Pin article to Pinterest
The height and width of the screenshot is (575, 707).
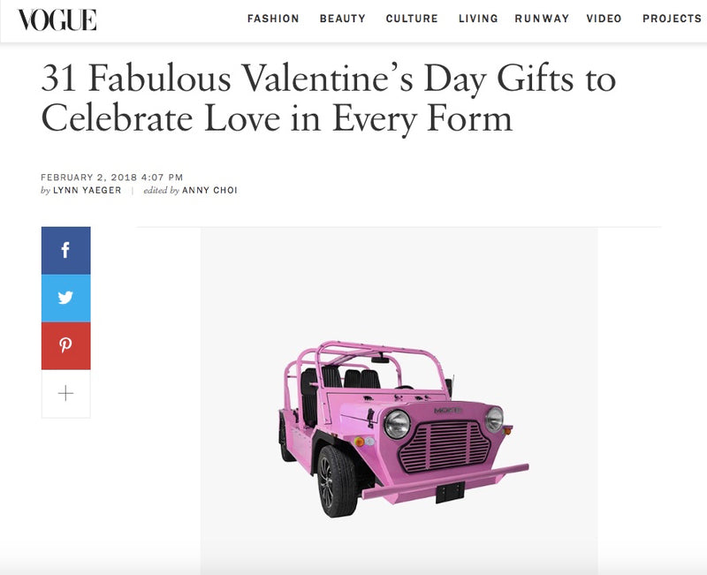click(x=65, y=345)
